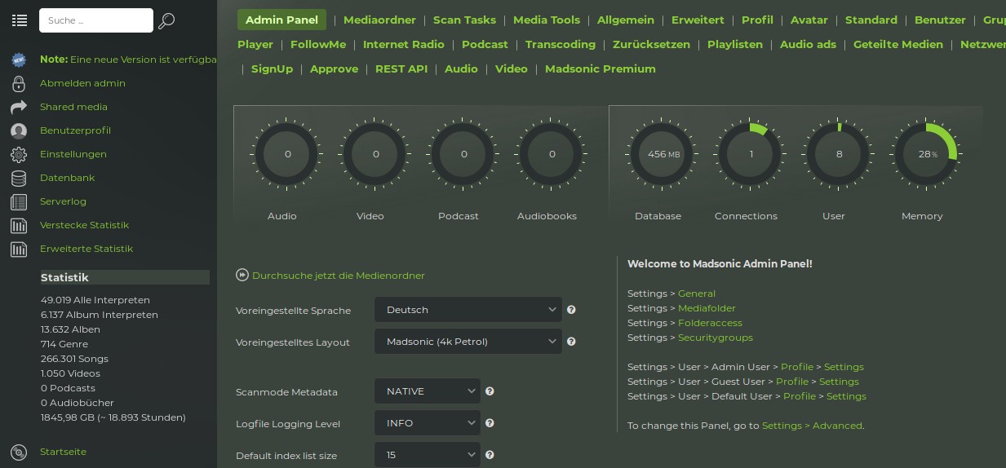Open the Transcoding settings tab
Screen dimensions: 1006x468
[560, 44]
